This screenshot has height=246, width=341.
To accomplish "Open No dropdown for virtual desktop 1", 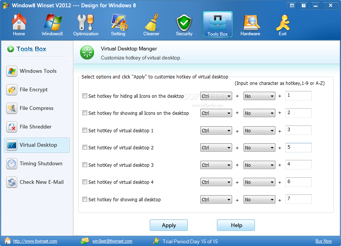I will coord(259,130).
